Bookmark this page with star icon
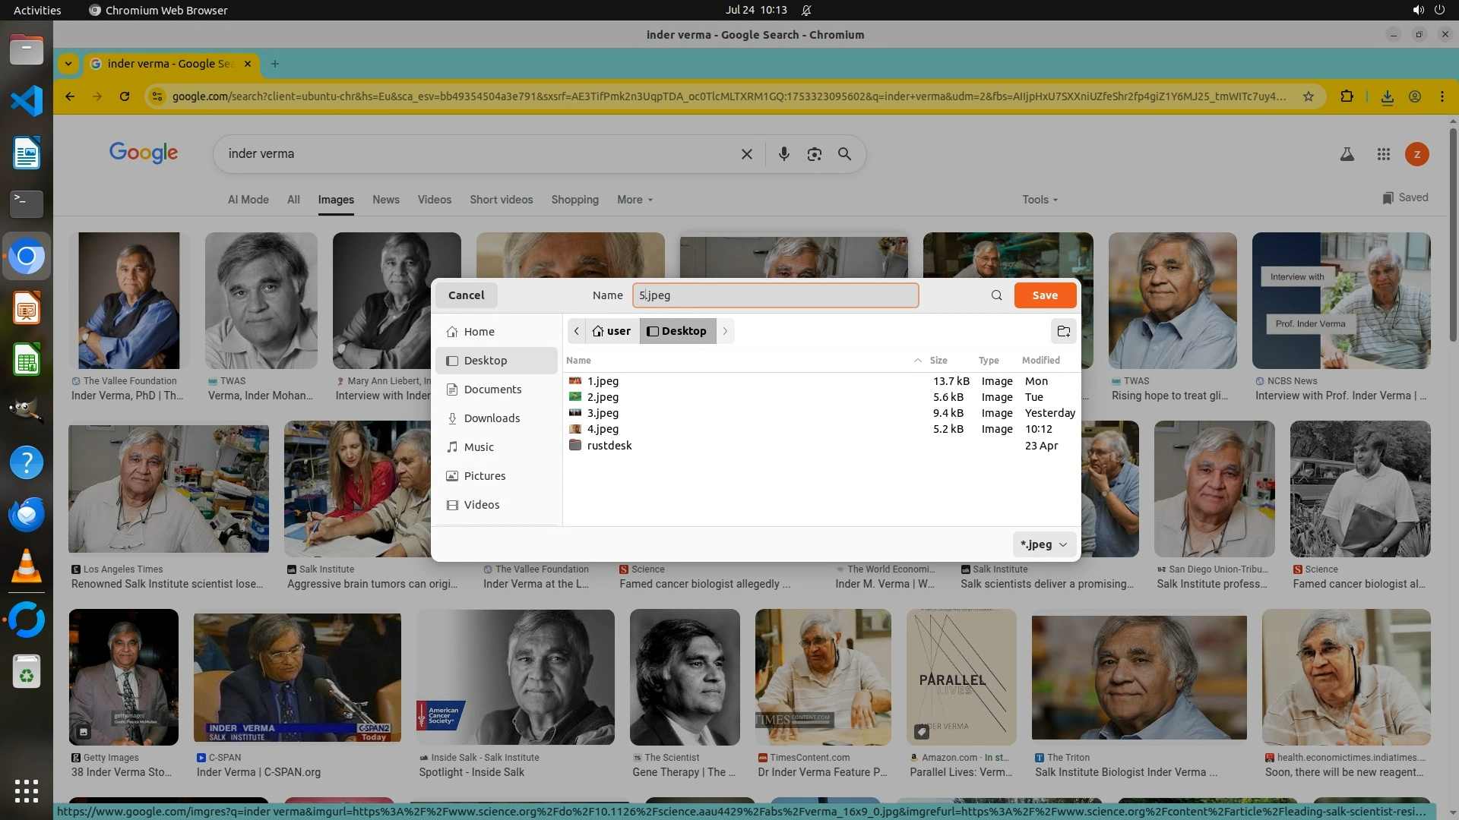This screenshot has height=820, width=1459. (1308, 96)
